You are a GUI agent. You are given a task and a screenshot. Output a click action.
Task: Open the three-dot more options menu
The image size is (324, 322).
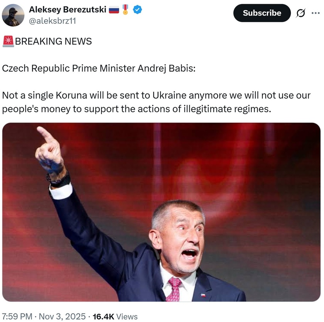tap(316, 13)
